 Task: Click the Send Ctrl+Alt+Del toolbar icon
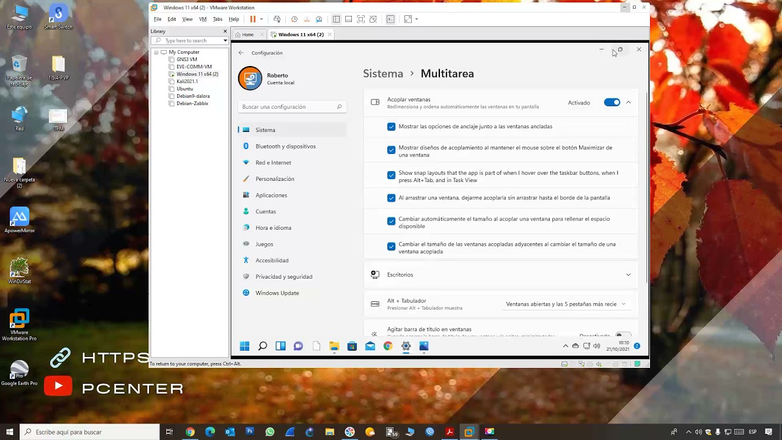[x=277, y=19]
